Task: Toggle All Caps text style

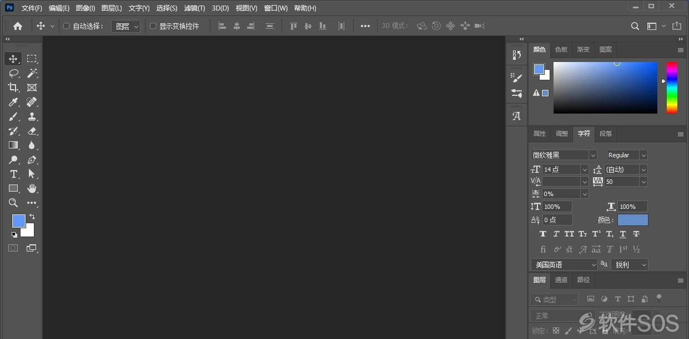Action: [x=569, y=234]
